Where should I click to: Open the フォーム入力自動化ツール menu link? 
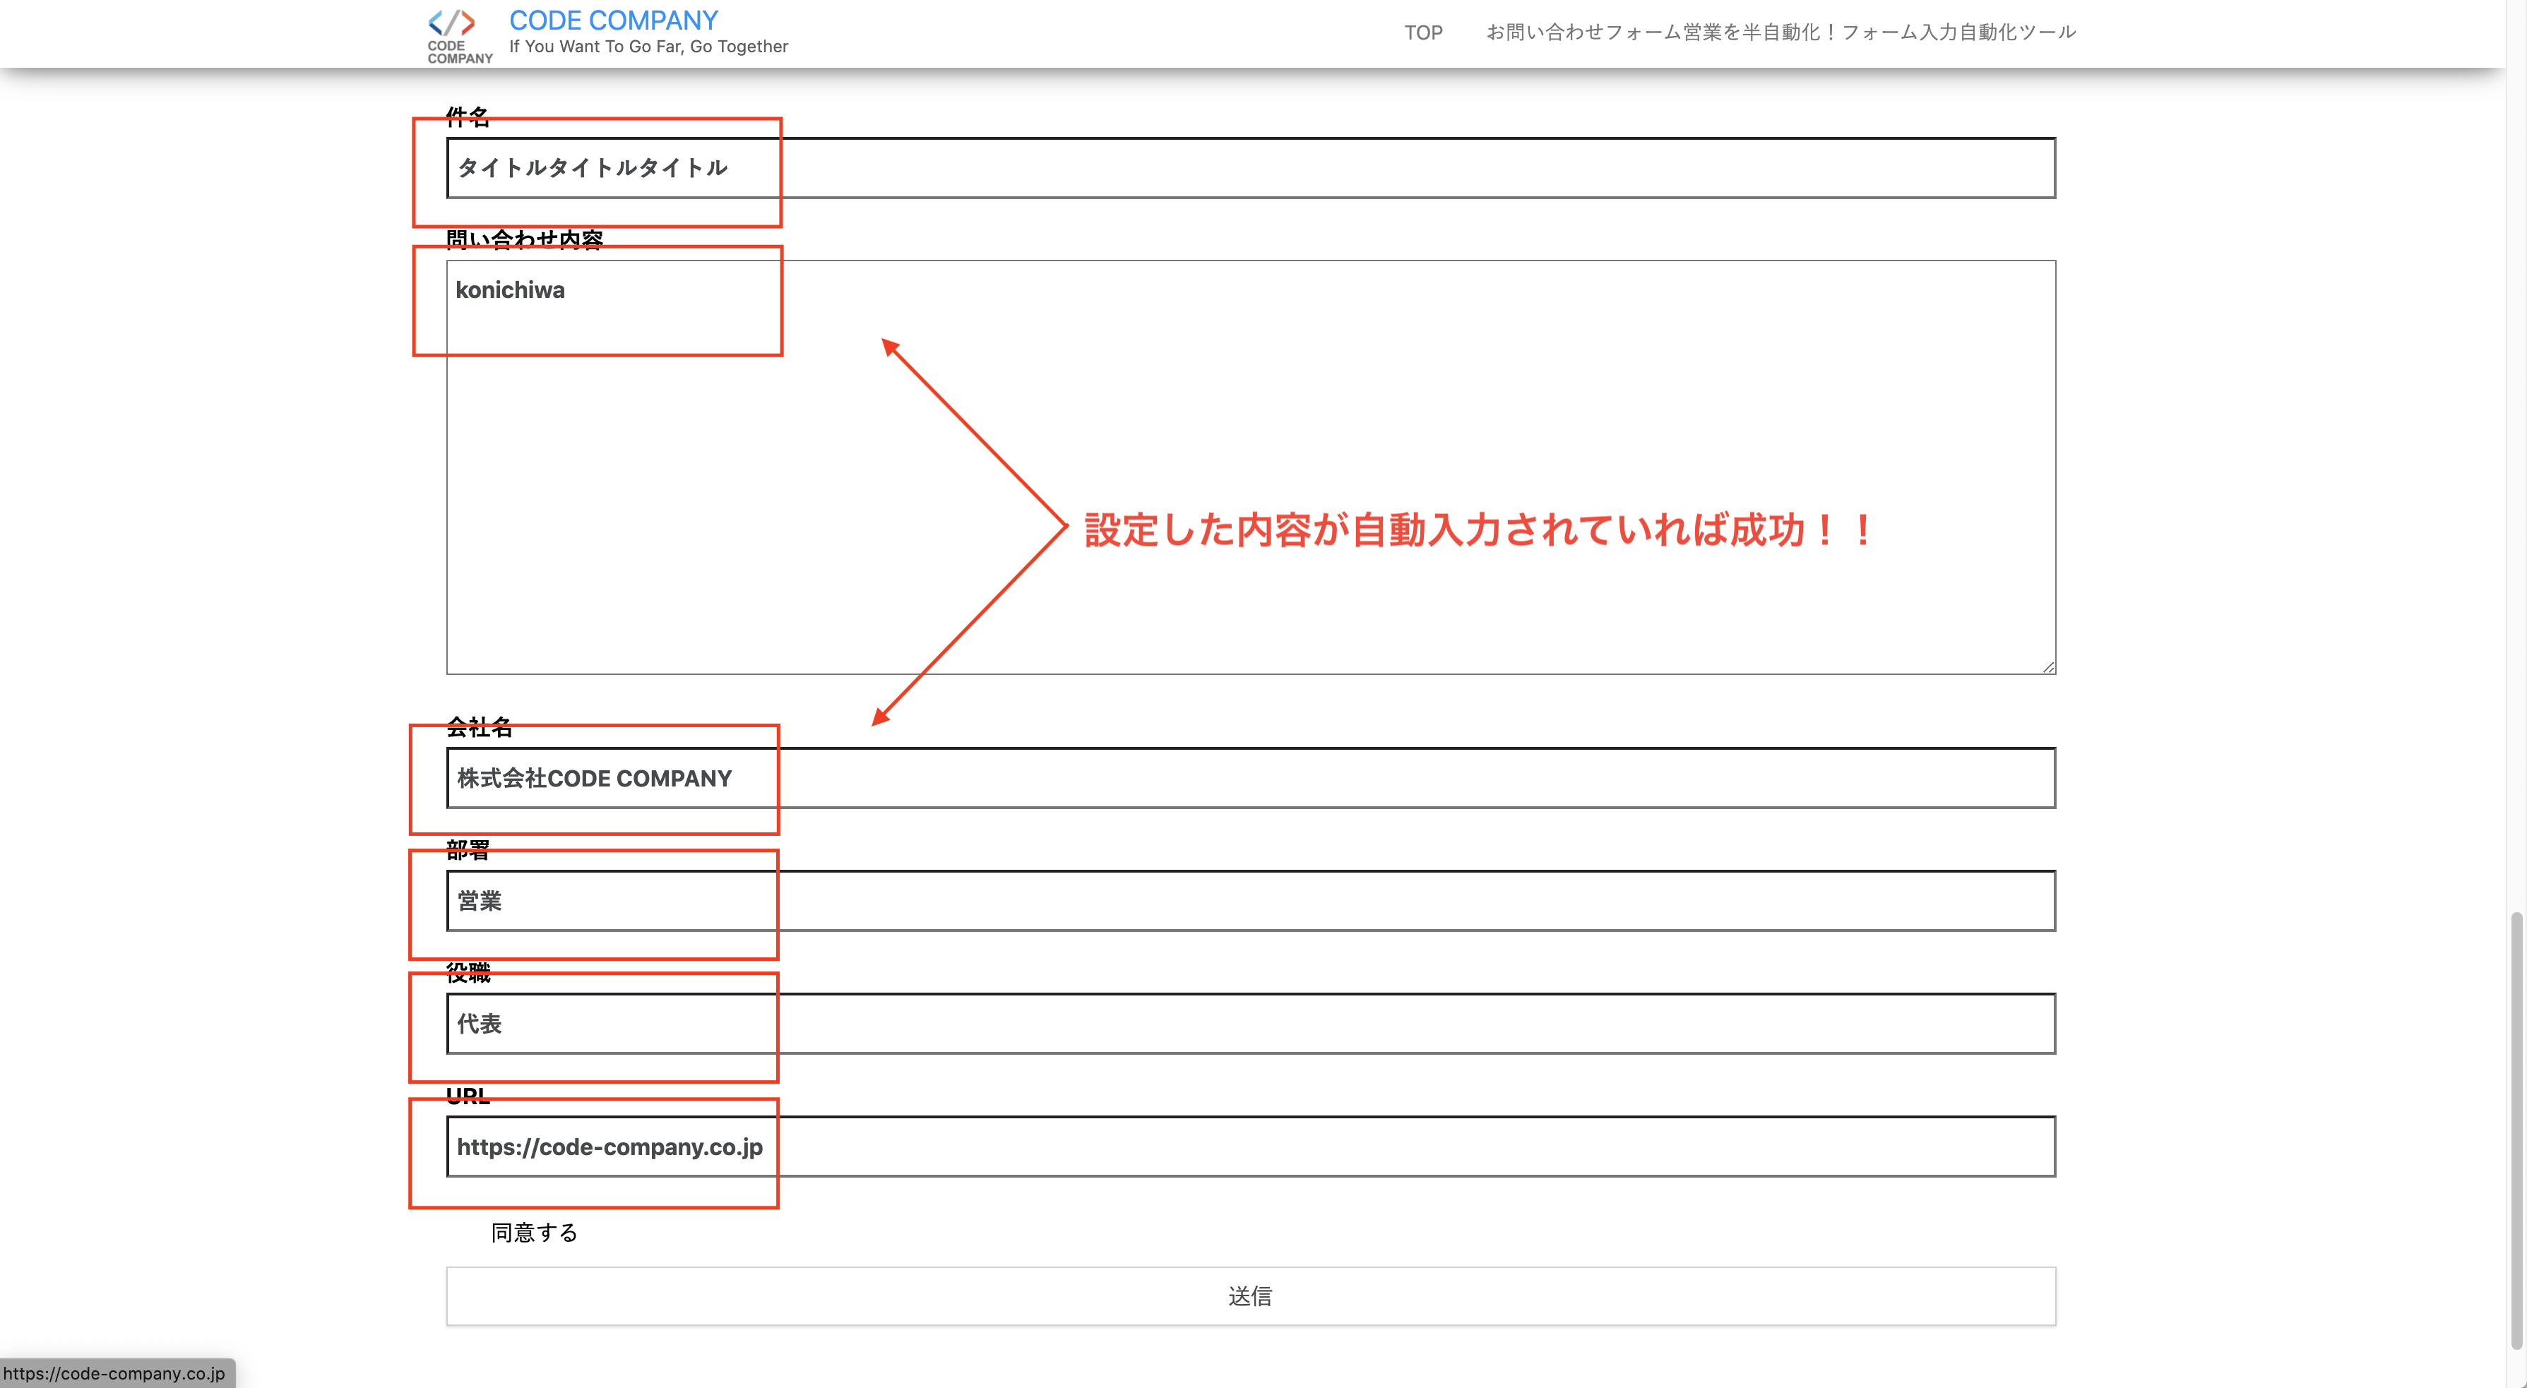[1780, 32]
